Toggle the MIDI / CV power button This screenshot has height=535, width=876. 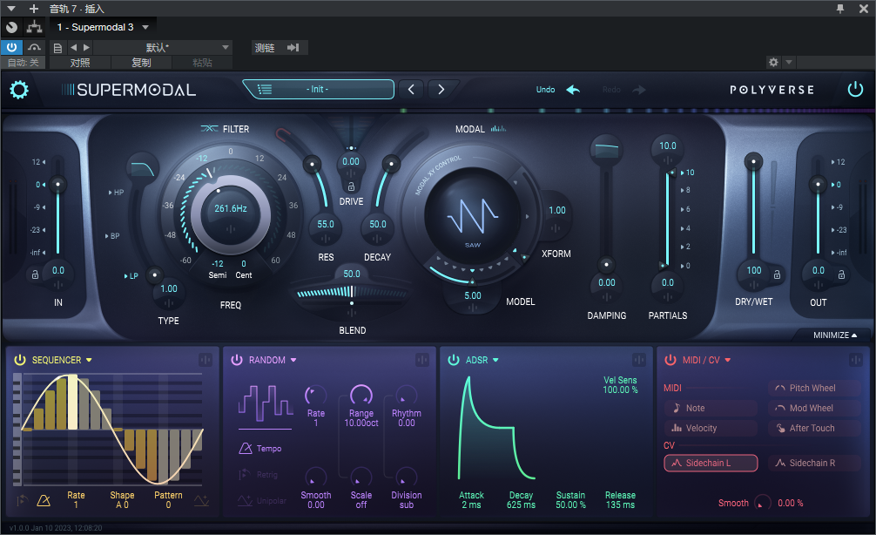click(670, 360)
